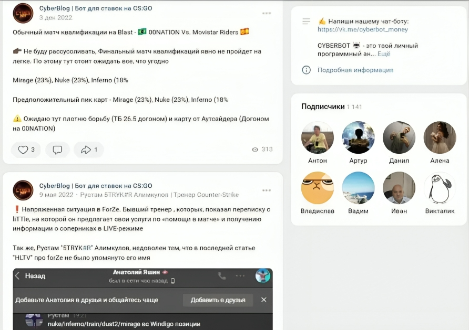Share the CyberBlog post about 00NATION vs Movistar Riders
Viewport: 469px width, 330px height.
click(85, 150)
